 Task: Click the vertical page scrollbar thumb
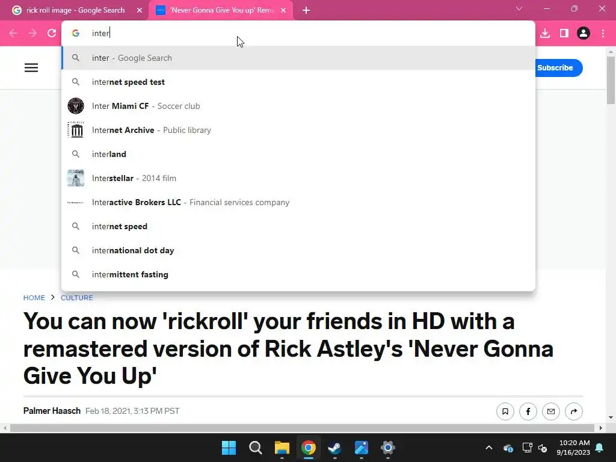[611, 80]
